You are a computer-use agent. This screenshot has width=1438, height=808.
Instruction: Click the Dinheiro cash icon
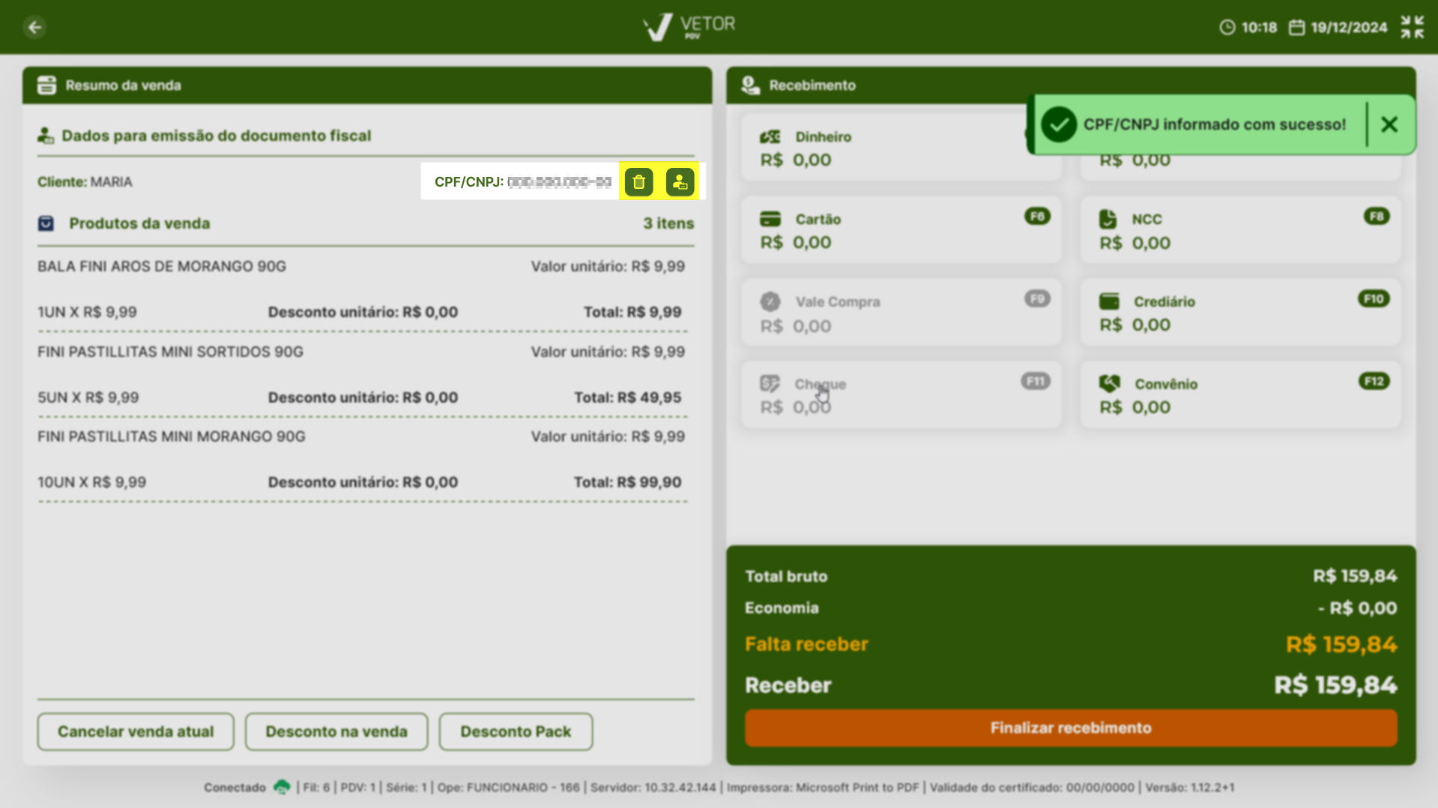(x=770, y=136)
